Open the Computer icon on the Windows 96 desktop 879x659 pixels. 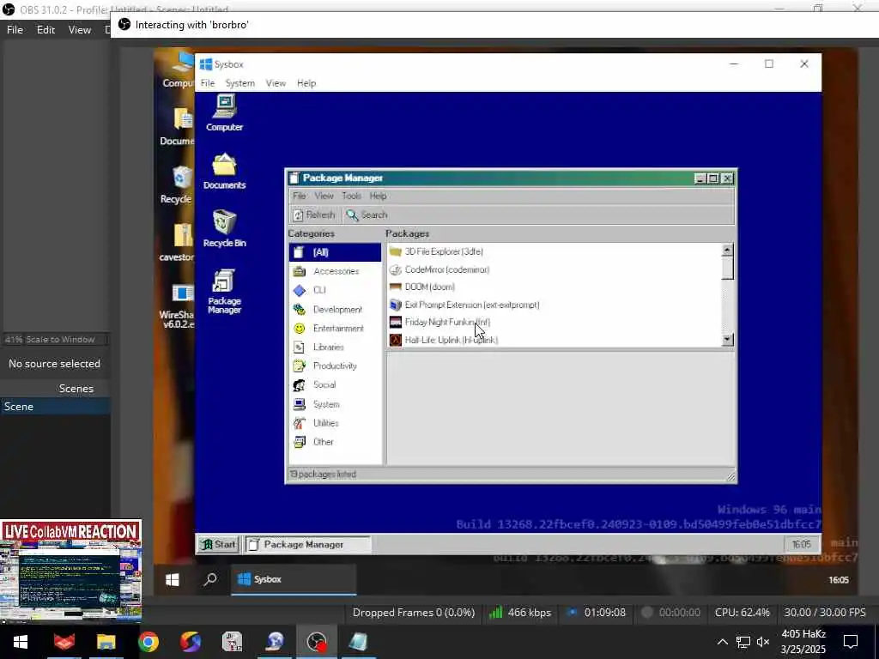224,113
